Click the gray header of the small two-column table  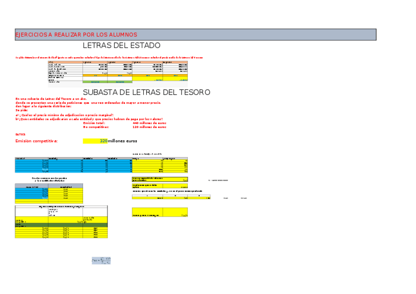[49, 187]
